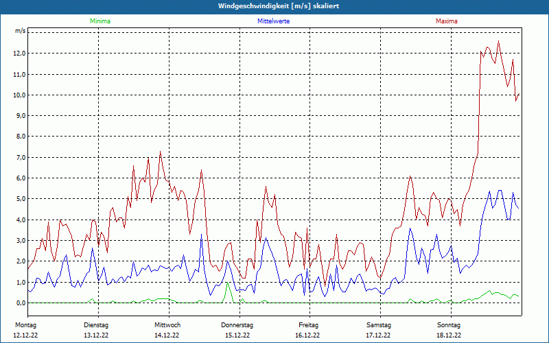The height and width of the screenshot is (343, 549).
Task: Click the 3,0 y-axis value
Action: tap(21, 241)
